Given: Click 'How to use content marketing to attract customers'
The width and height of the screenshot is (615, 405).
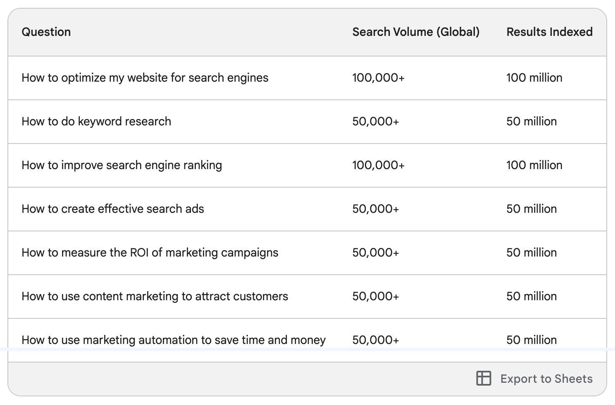Looking at the screenshot, I should (x=155, y=296).
